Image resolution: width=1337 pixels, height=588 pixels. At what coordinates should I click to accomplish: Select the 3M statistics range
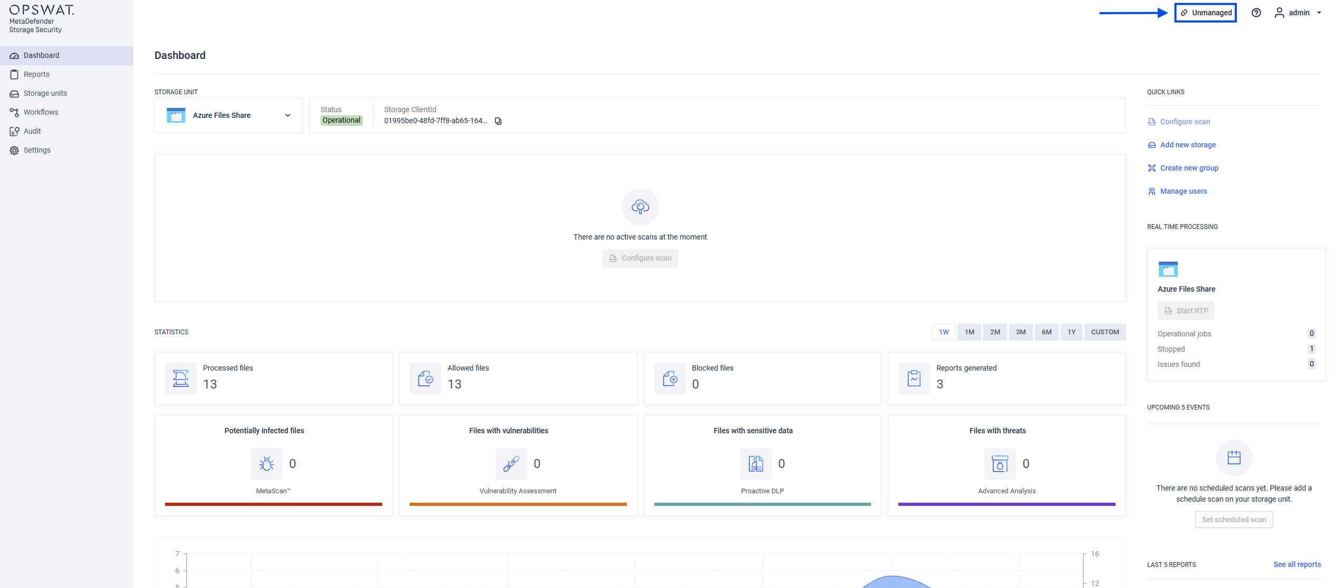coord(1021,332)
